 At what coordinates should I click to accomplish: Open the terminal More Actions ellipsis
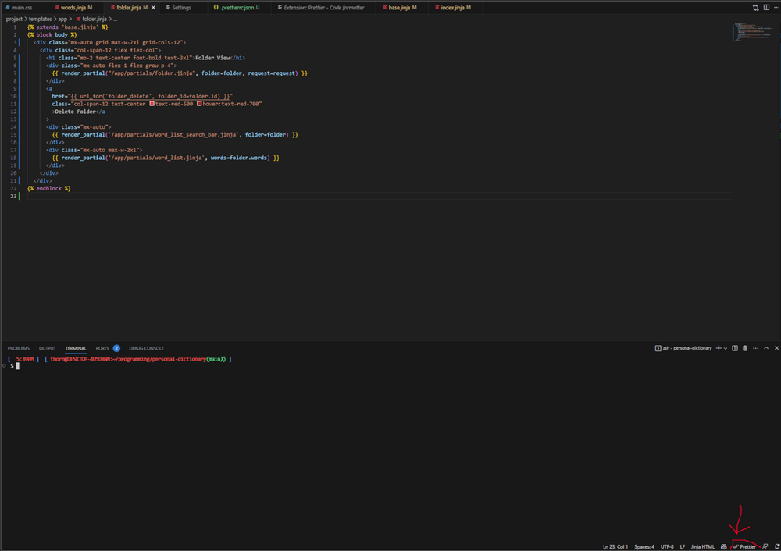tap(755, 348)
